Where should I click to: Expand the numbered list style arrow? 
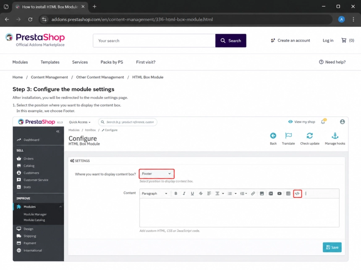246,193
